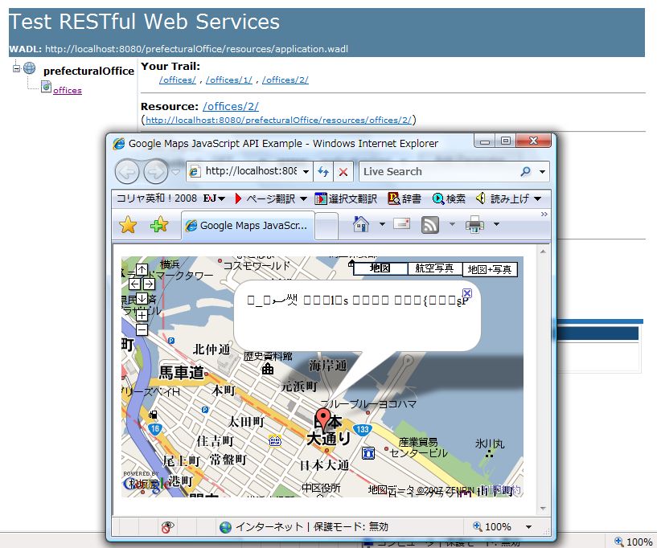Open the Favorites Center star icon
657x548 pixels.
128,225
